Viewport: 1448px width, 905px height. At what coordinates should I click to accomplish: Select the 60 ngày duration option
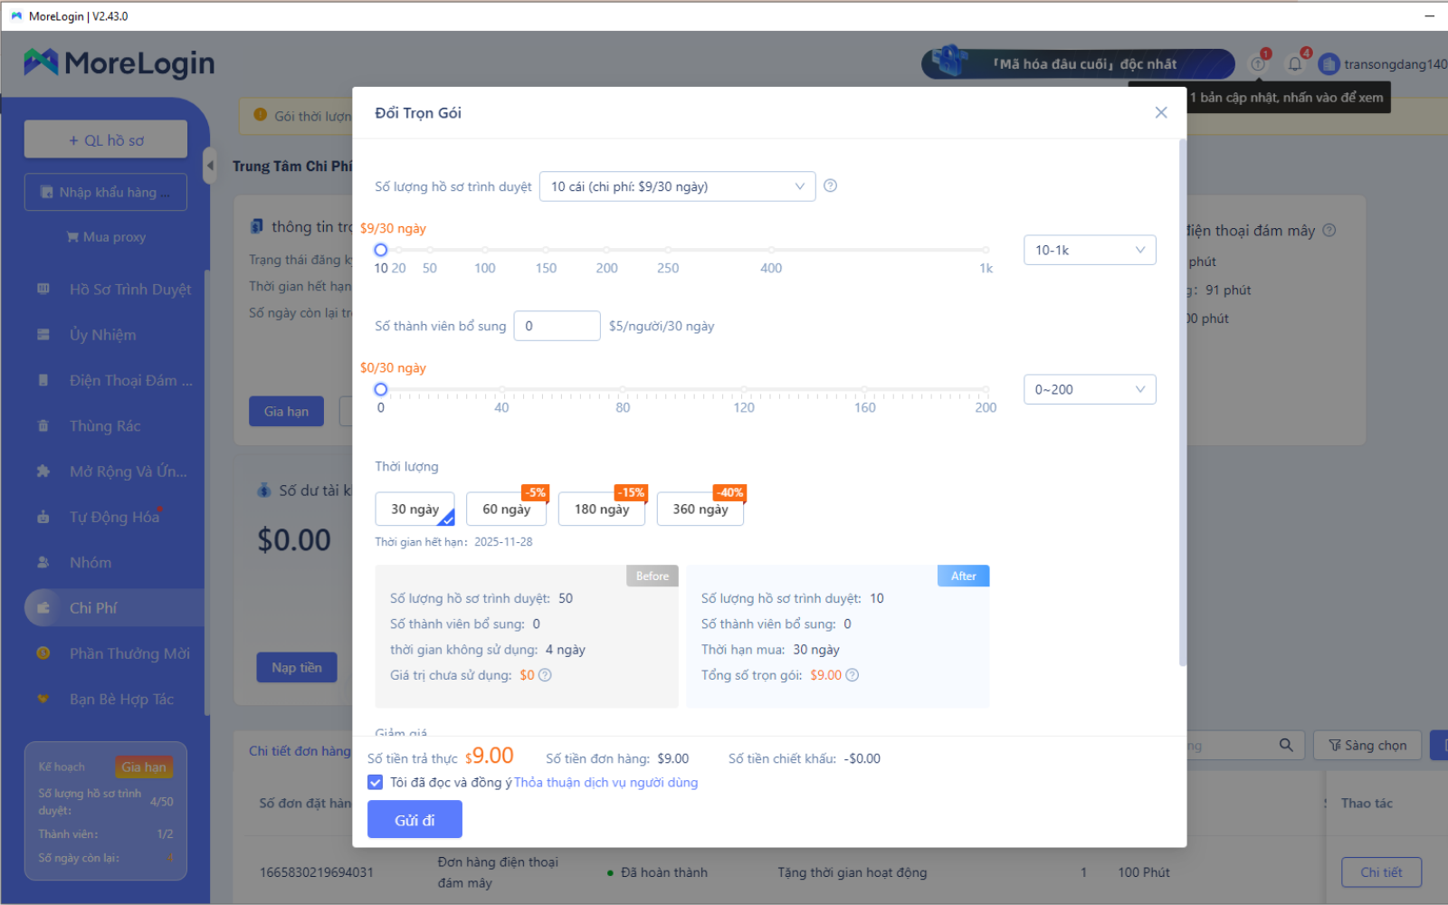point(507,509)
